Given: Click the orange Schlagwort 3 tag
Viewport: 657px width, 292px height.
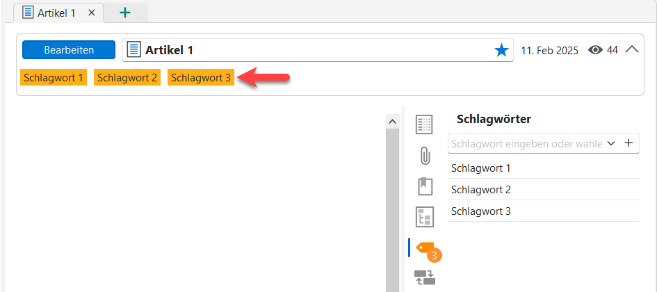Looking at the screenshot, I should tap(201, 77).
